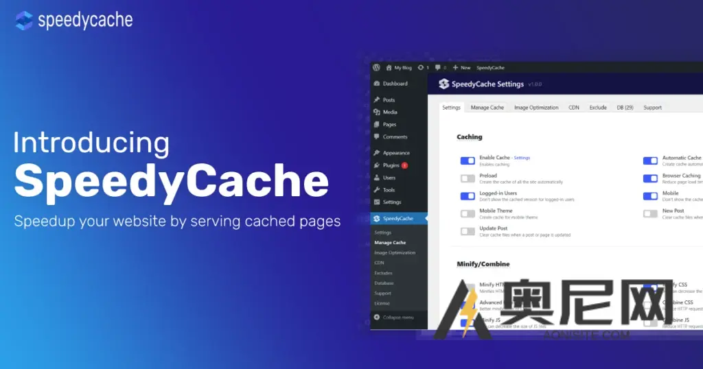Enable the Update Post toggle

coord(468,231)
